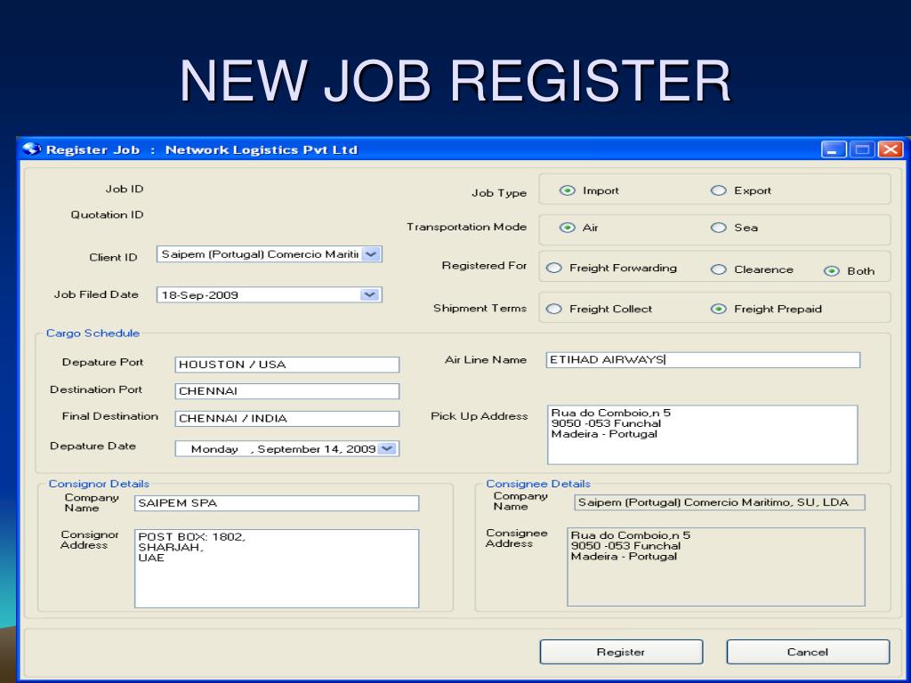Viewport: 911px width, 683px height.
Task: Click the Register button
Action: pyautogui.click(x=621, y=652)
